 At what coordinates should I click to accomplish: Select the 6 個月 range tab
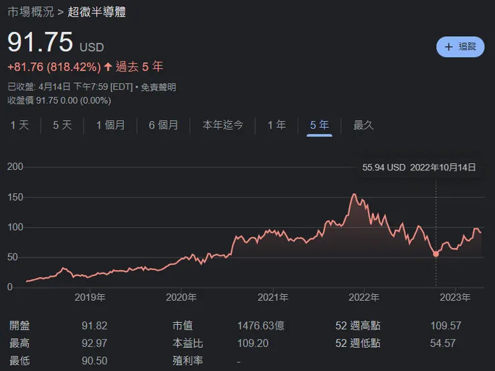[x=163, y=125]
